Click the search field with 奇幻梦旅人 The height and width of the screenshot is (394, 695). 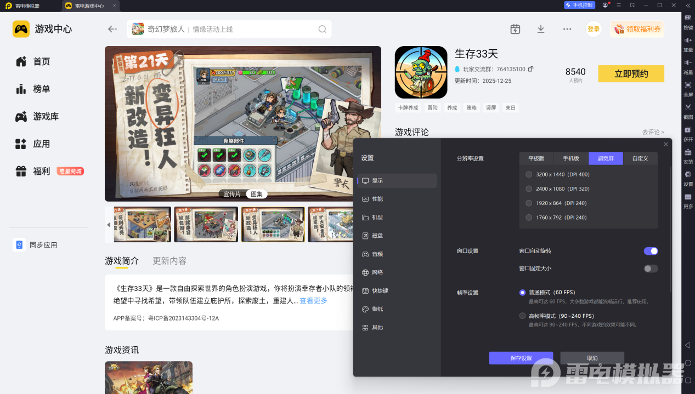229,29
